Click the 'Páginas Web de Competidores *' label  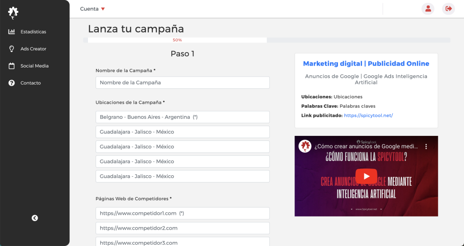[x=134, y=198]
